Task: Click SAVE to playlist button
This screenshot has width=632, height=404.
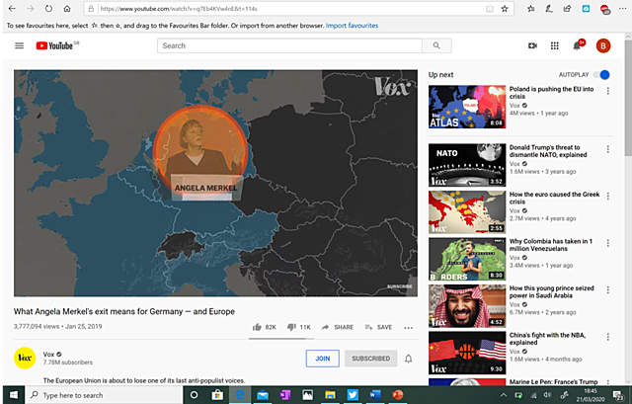Action: (x=378, y=327)
